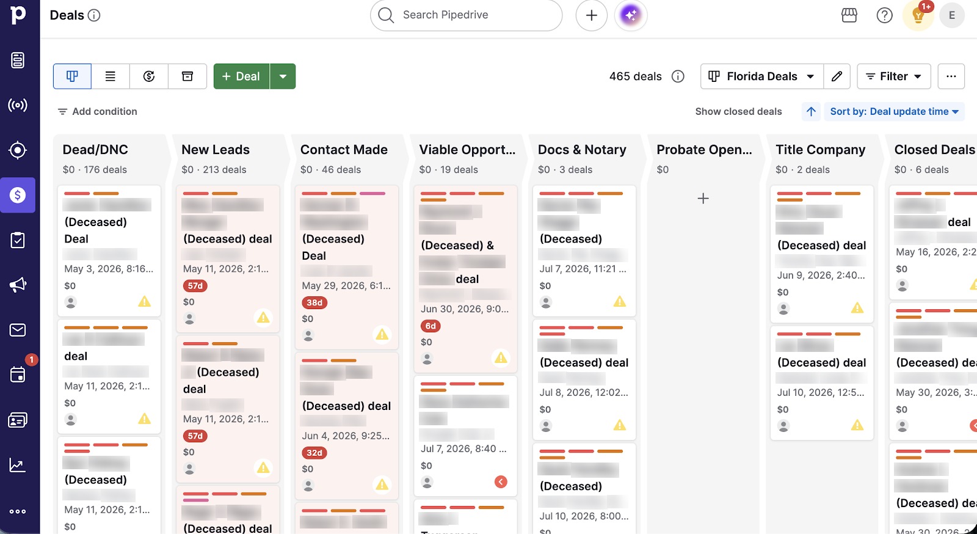Image resolution: width=977 pixels, height=534 pixels.
Task: Open the user avatar E
Action: tap(951, 15)
